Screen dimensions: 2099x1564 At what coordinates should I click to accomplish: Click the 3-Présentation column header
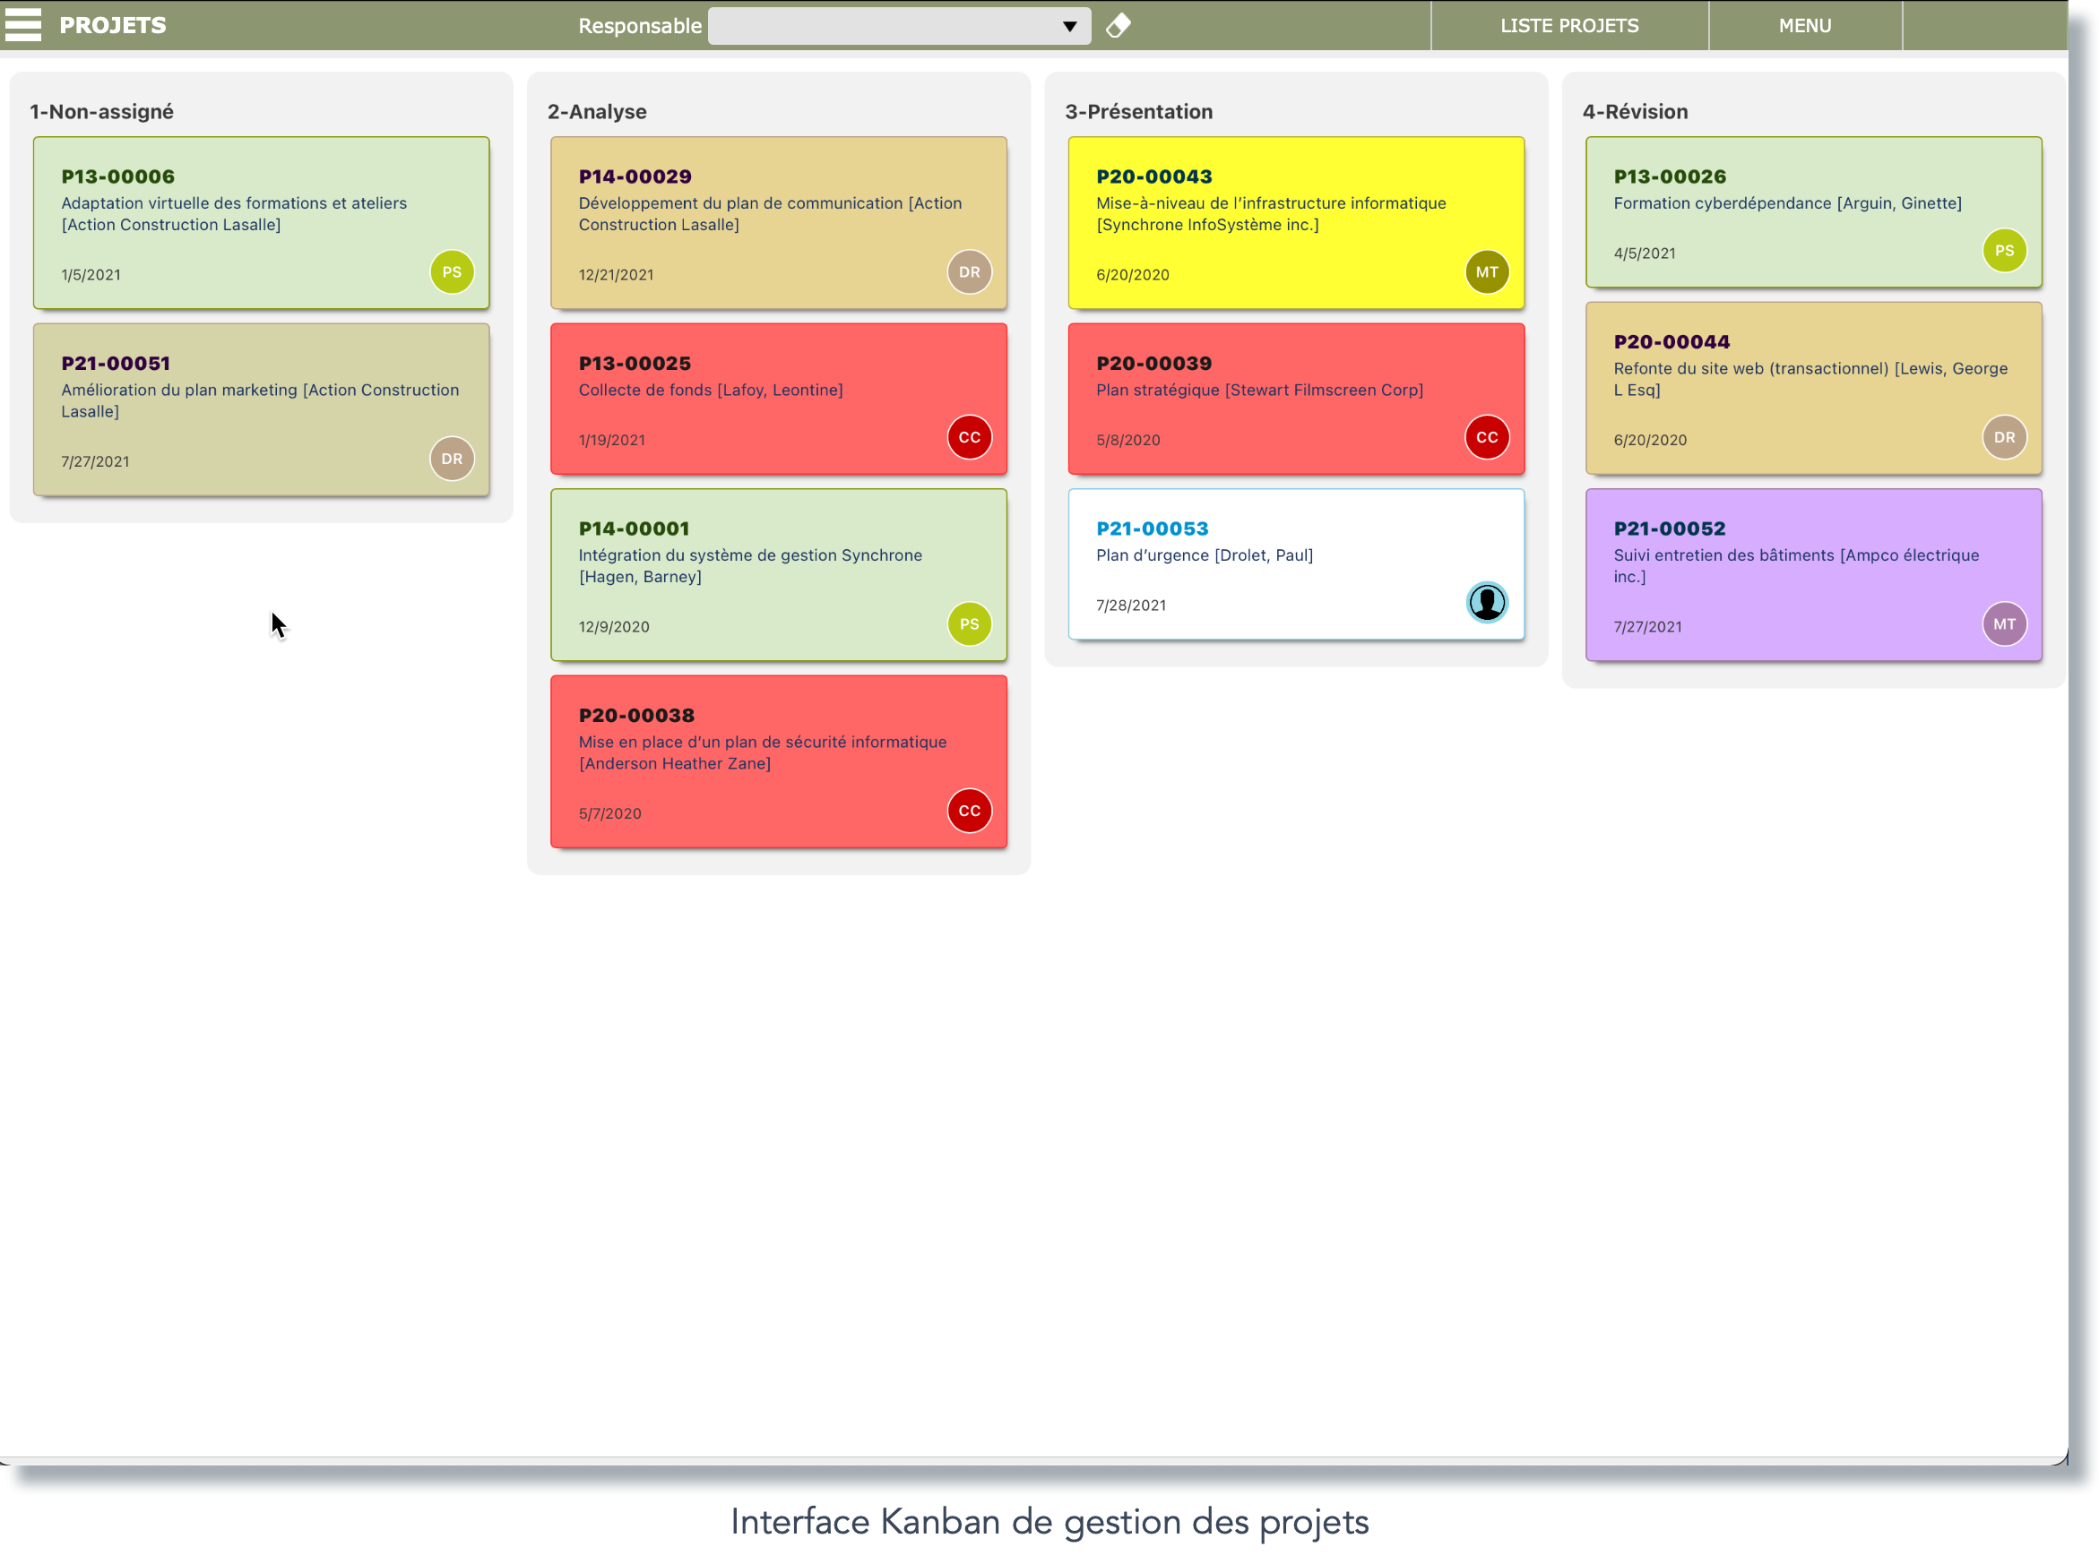click(x=1138, y=112)
